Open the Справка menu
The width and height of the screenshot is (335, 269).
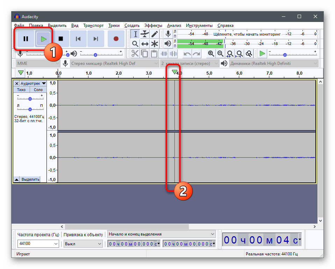(226, 25)
